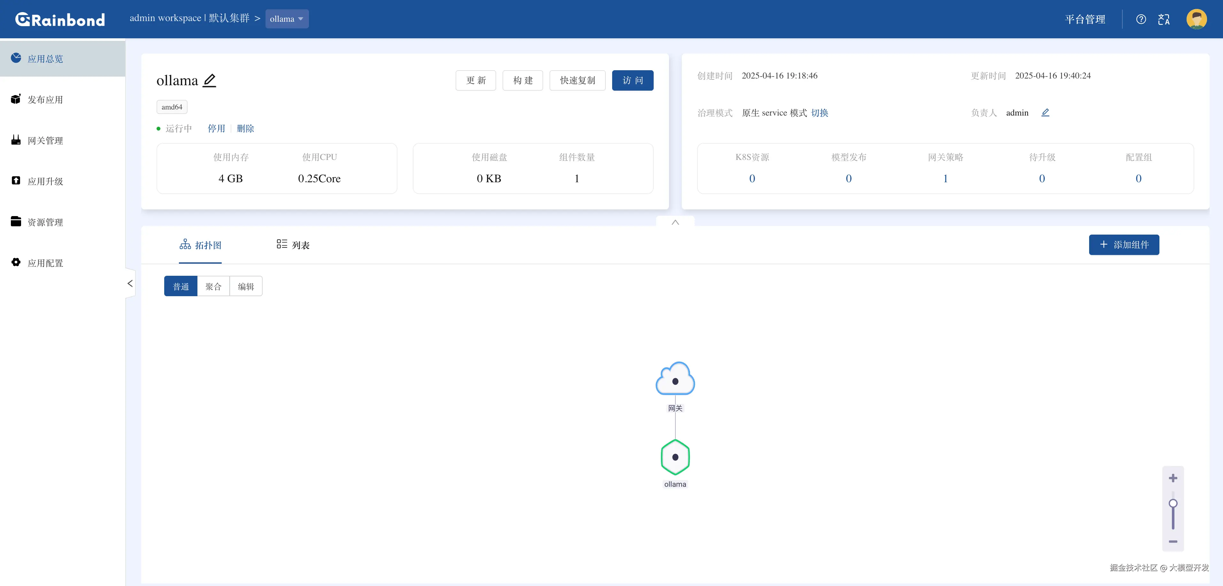Click the edit pencil next to ollama title
Image resolution: width=1223 pixels, height=586 pixels.
click(x=209, y=80)
